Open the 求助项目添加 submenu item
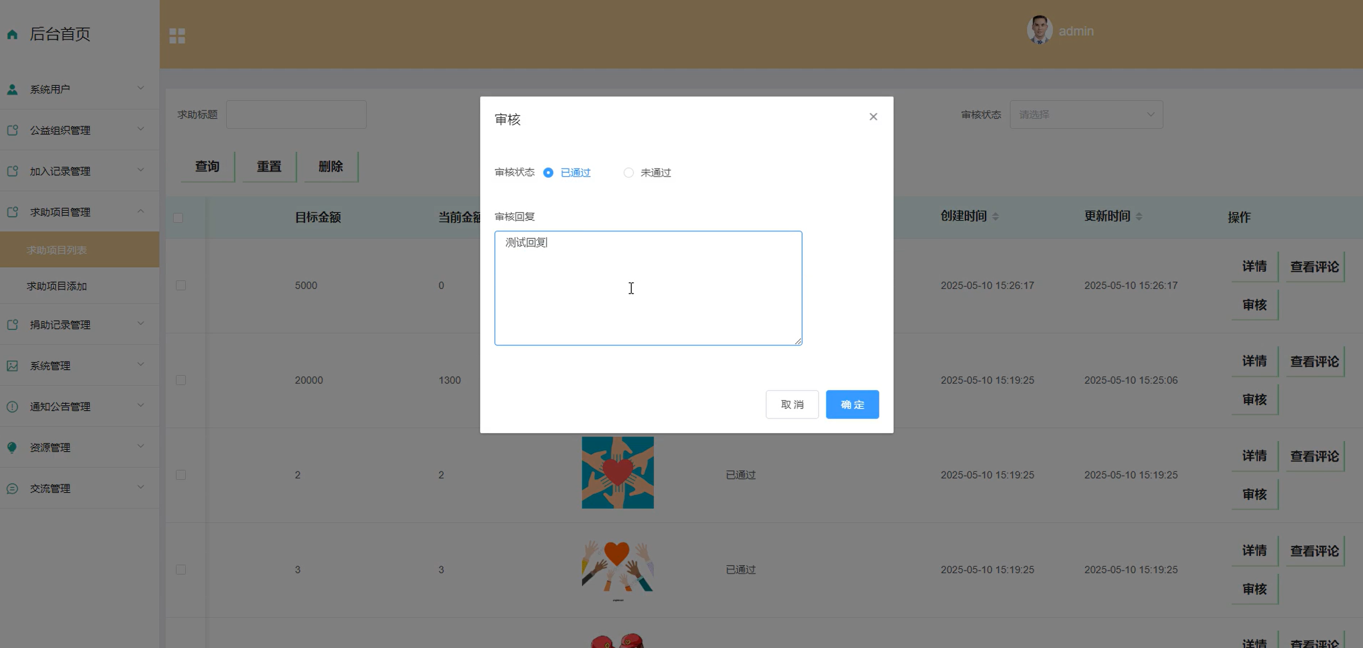This screenshot has width=1363, height=648. click(x=57, y=286)
